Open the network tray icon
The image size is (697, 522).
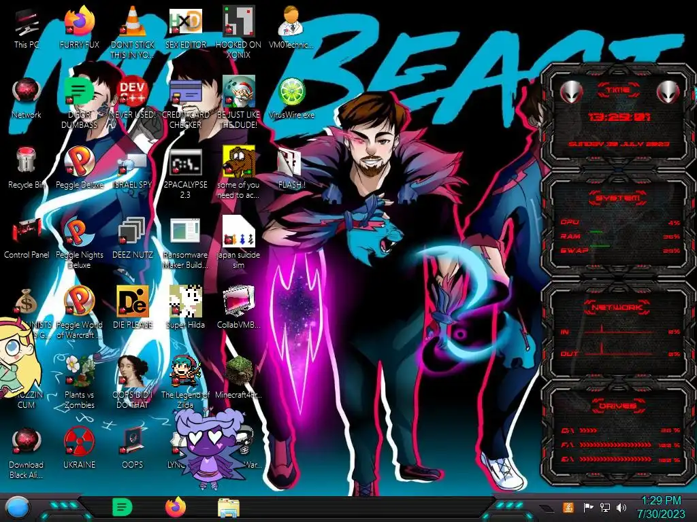coord(604,507)
